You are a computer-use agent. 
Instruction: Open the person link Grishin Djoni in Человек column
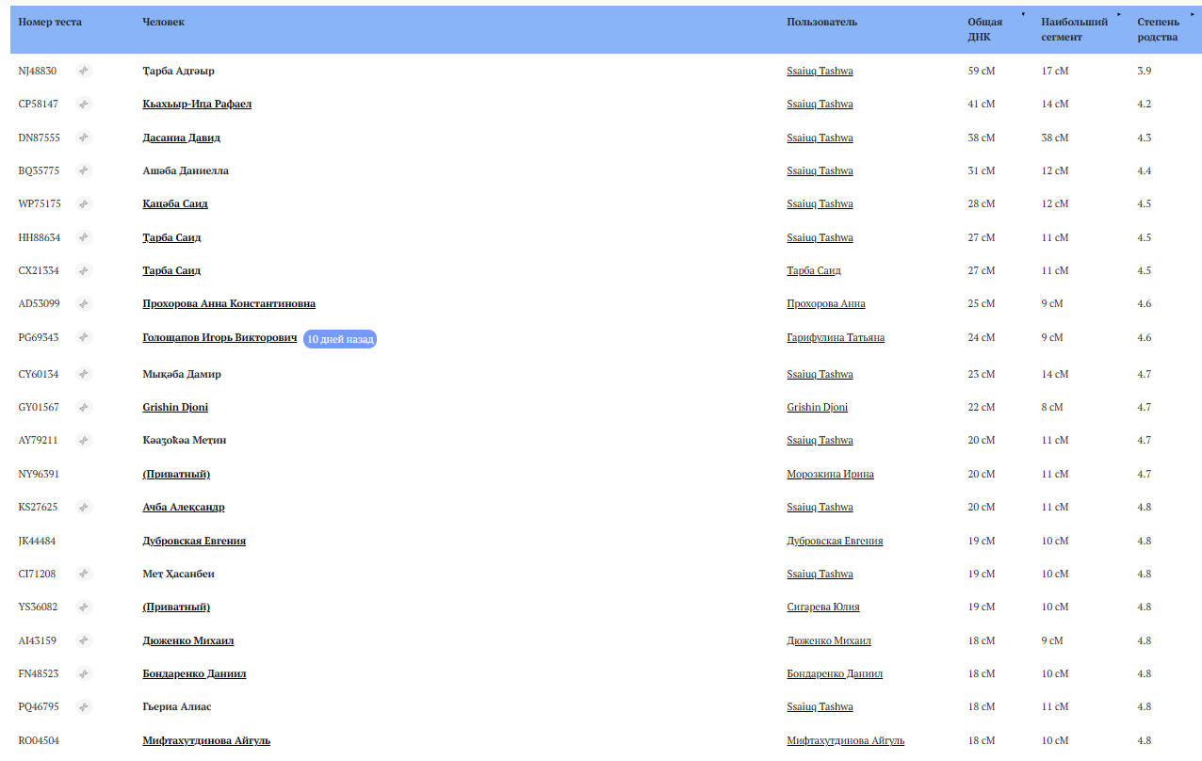click(175, 407)
